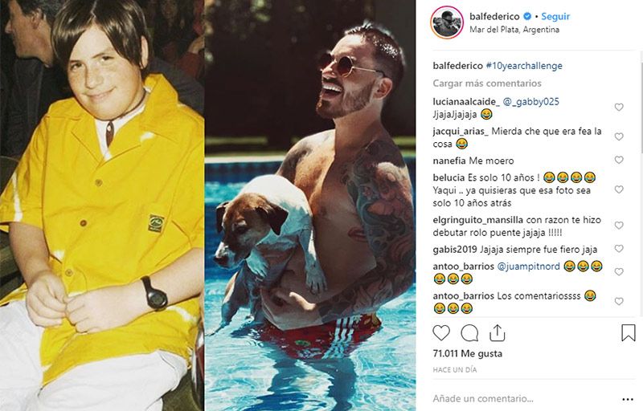Viewport: 643px width, 411px height.
Task: Open the @juampitnord mention
Action: tap(528, 267)
